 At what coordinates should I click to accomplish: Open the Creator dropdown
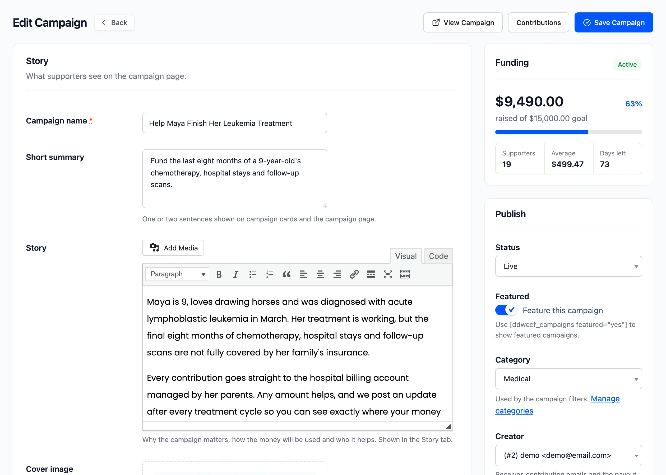568,455
